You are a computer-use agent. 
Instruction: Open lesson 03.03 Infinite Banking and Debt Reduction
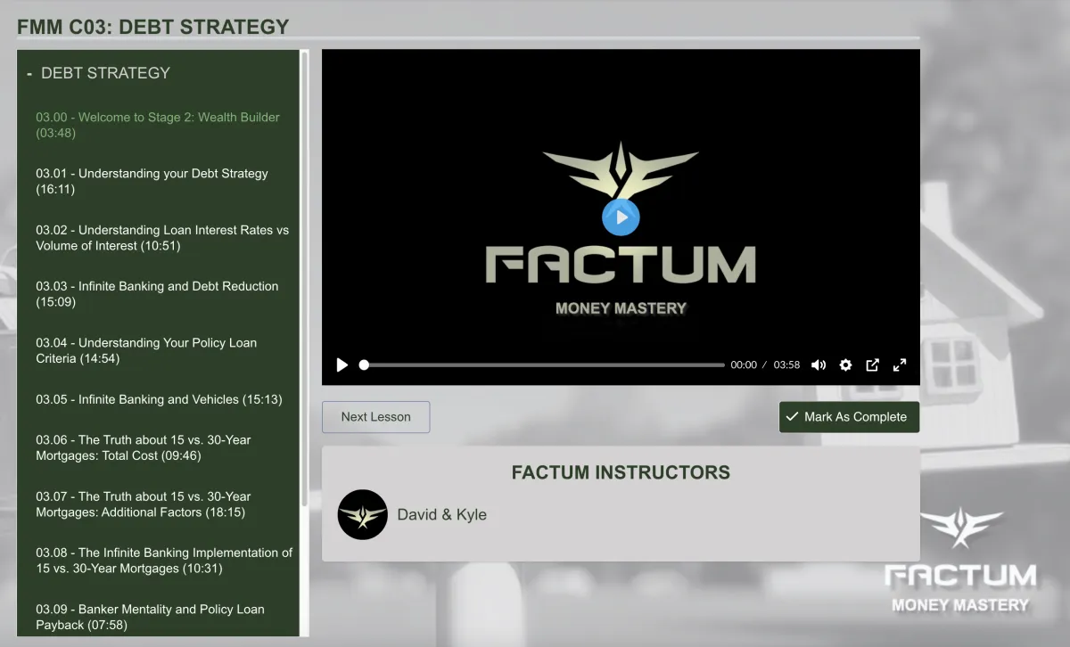point(157,294)
